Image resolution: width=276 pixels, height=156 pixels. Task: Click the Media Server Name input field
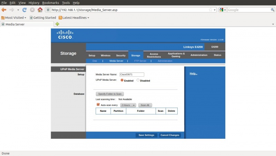[x=131, y=74]
